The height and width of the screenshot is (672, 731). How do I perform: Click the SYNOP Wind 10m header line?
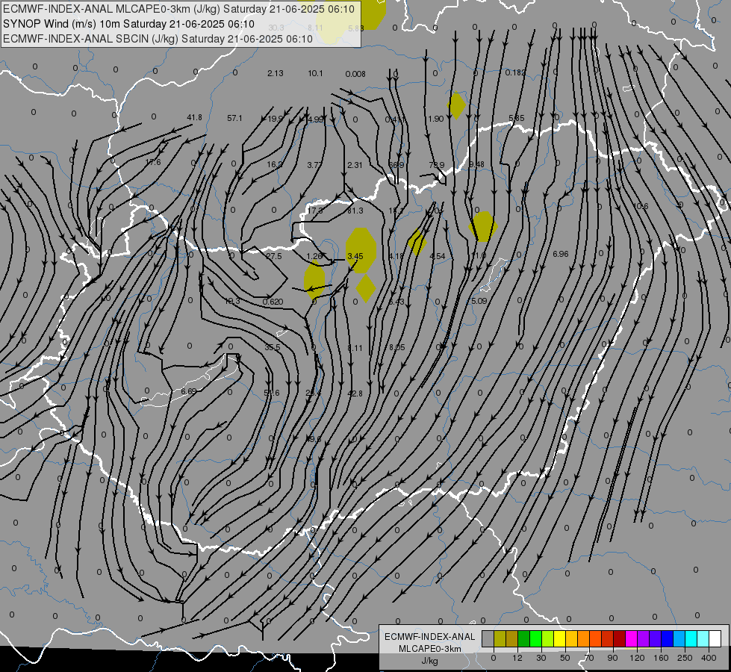coord(128,24)
